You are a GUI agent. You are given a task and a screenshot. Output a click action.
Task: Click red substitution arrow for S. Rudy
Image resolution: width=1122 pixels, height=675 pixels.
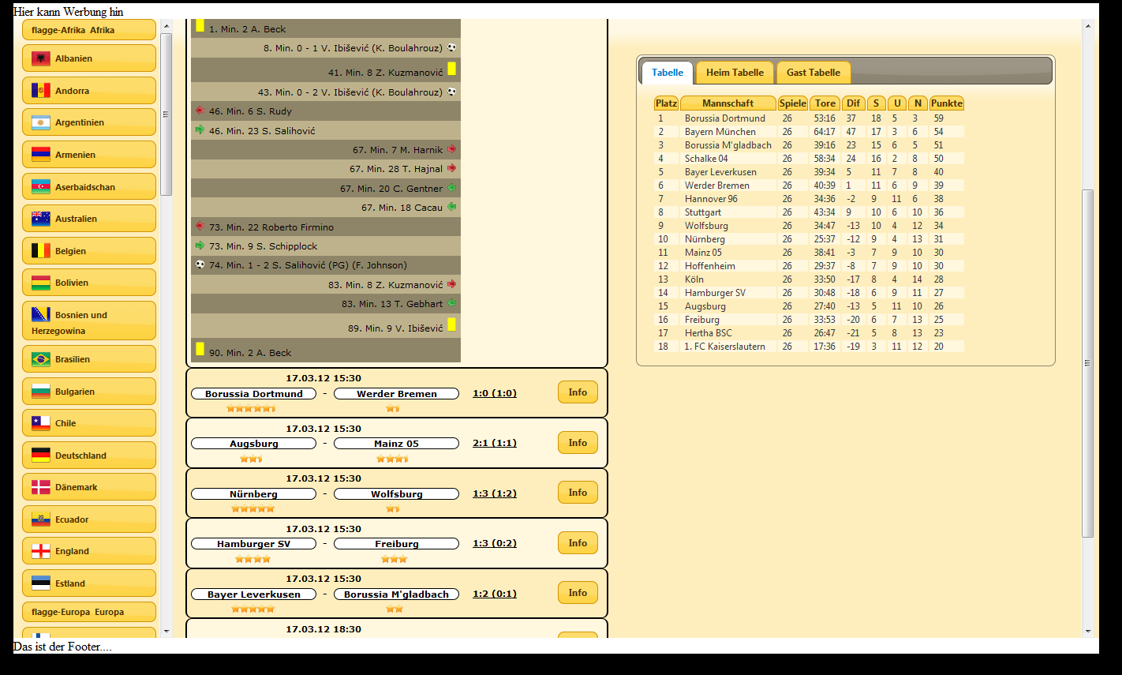(x=200, y=111)
